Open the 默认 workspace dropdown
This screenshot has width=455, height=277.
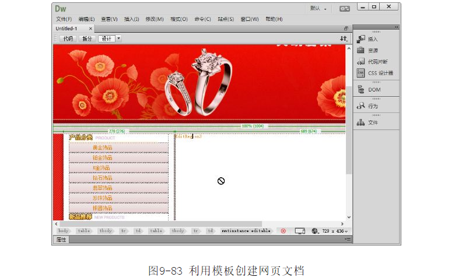(x=318, y=9)
